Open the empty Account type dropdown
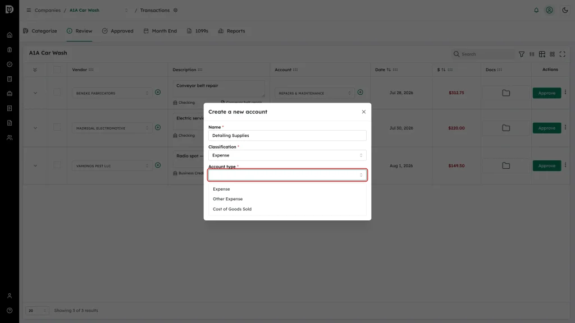The height and width of the screenshot is (323, 575). point(287,175)
